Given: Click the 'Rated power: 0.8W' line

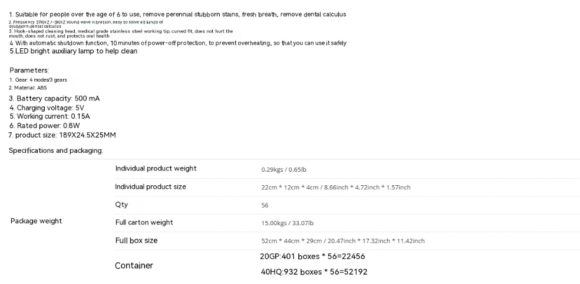Looking at the screenshot, I should click(x=45, y=126).
